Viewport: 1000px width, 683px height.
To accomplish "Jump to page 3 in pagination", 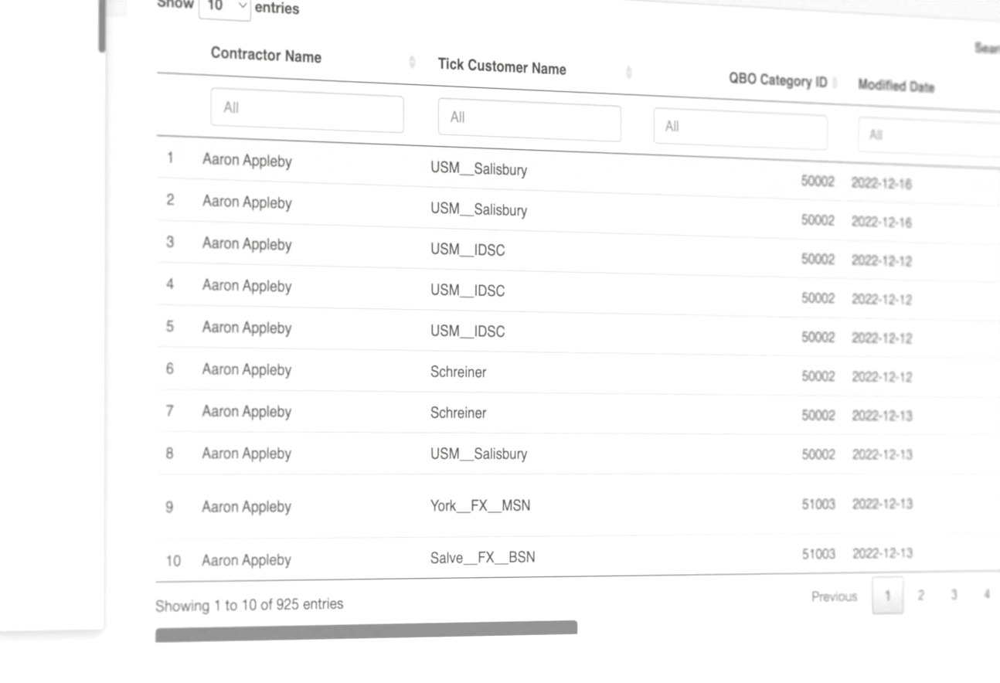I will [x=954, y=594].
